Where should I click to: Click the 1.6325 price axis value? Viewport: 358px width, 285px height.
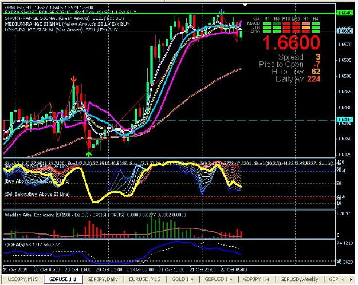pyautogui.click(x=345, y=155)
